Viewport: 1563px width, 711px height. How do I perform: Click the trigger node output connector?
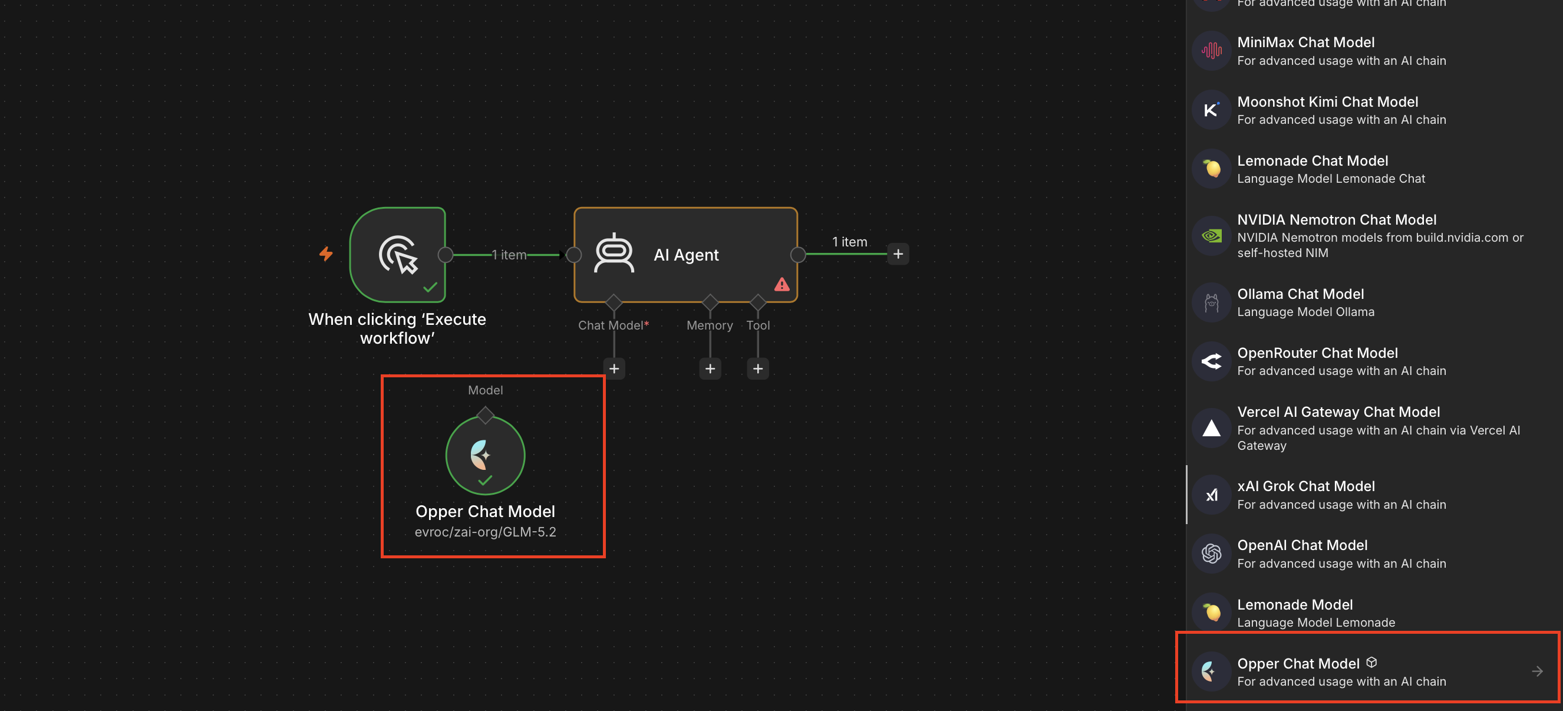[x=446, y=255]
